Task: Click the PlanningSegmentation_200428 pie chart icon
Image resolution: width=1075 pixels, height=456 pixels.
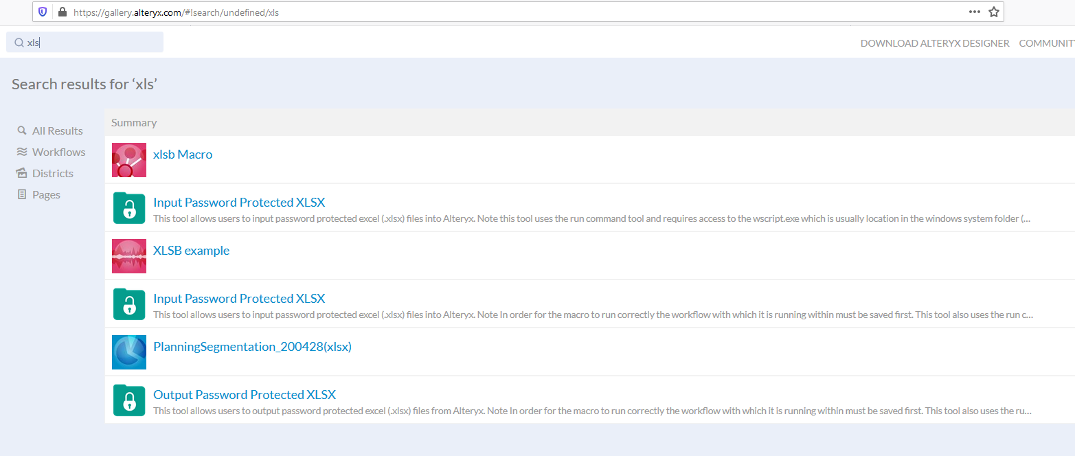Action: pyautogui.click(x=129, y=352)
